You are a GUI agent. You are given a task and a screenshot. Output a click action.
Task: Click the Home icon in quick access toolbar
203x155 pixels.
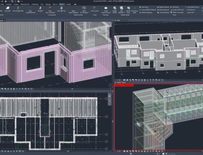(x=6, y=1)
